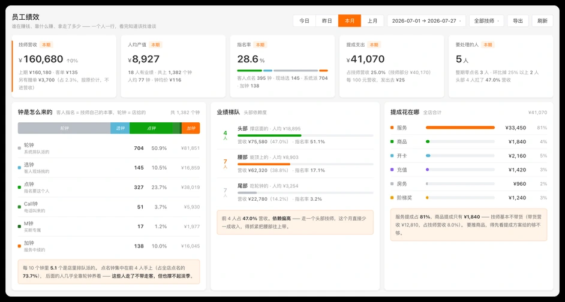
Task: Click the 加钟 revenue ¥16,045
Action: point(190,246)
